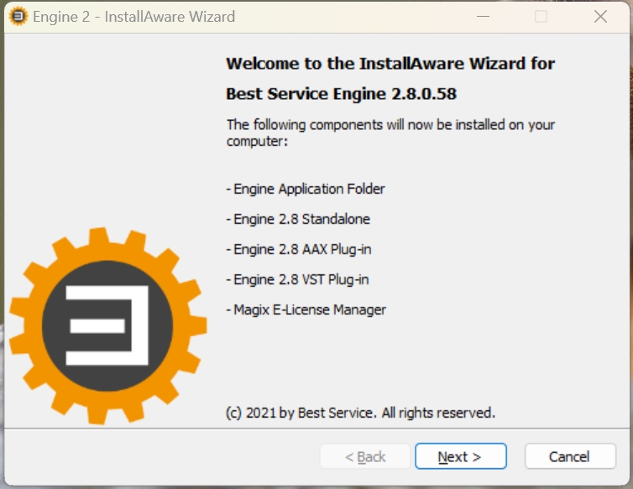Select the 'Magix E-License Manager' line
Viewport: 633px width, 489px height.
(x=306, y=310)
